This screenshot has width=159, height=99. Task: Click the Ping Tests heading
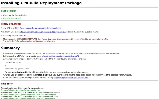[7, 84]
